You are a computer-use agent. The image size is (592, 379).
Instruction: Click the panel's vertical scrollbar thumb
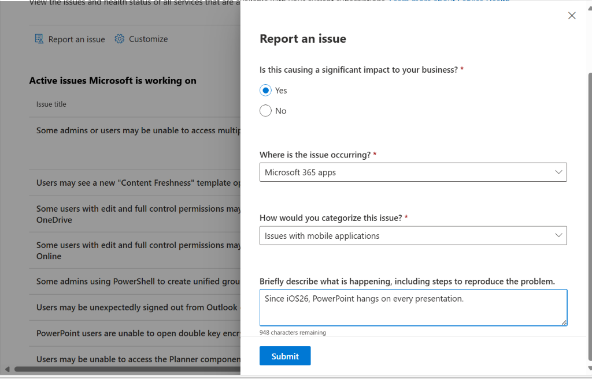pyautogui.click(x=590, y=217)
